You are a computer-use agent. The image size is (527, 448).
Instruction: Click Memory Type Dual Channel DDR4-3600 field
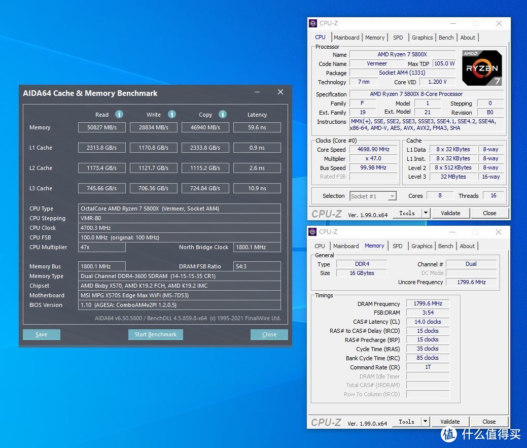tap(180, 276)
